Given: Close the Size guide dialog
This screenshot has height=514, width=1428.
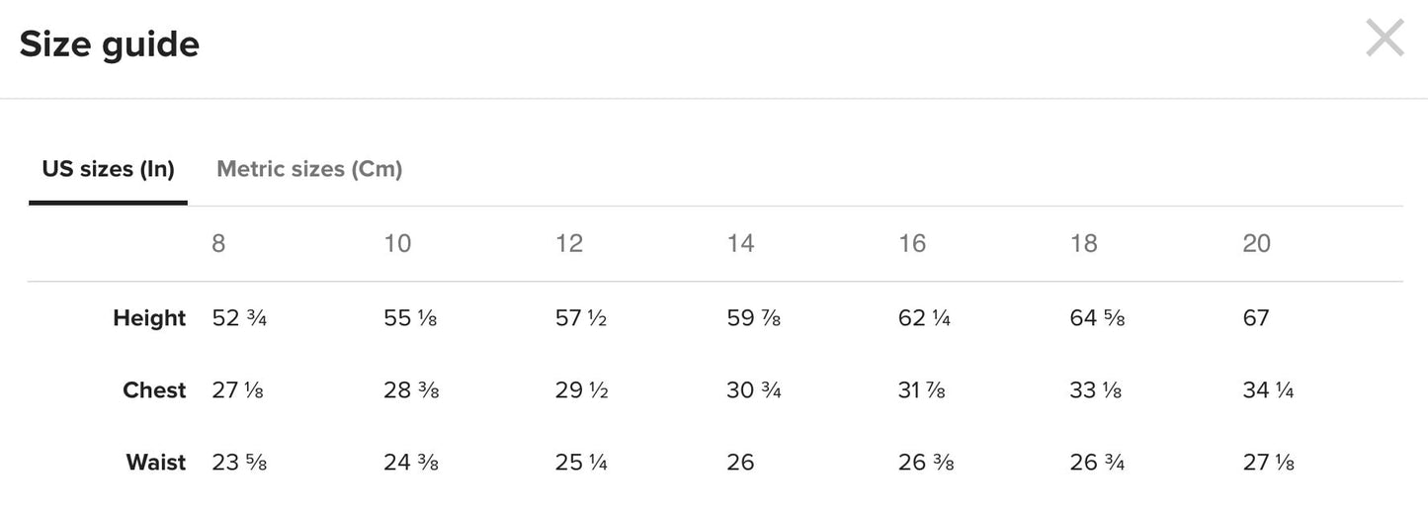Looking at the screenshot, I should click(1385, 40).
